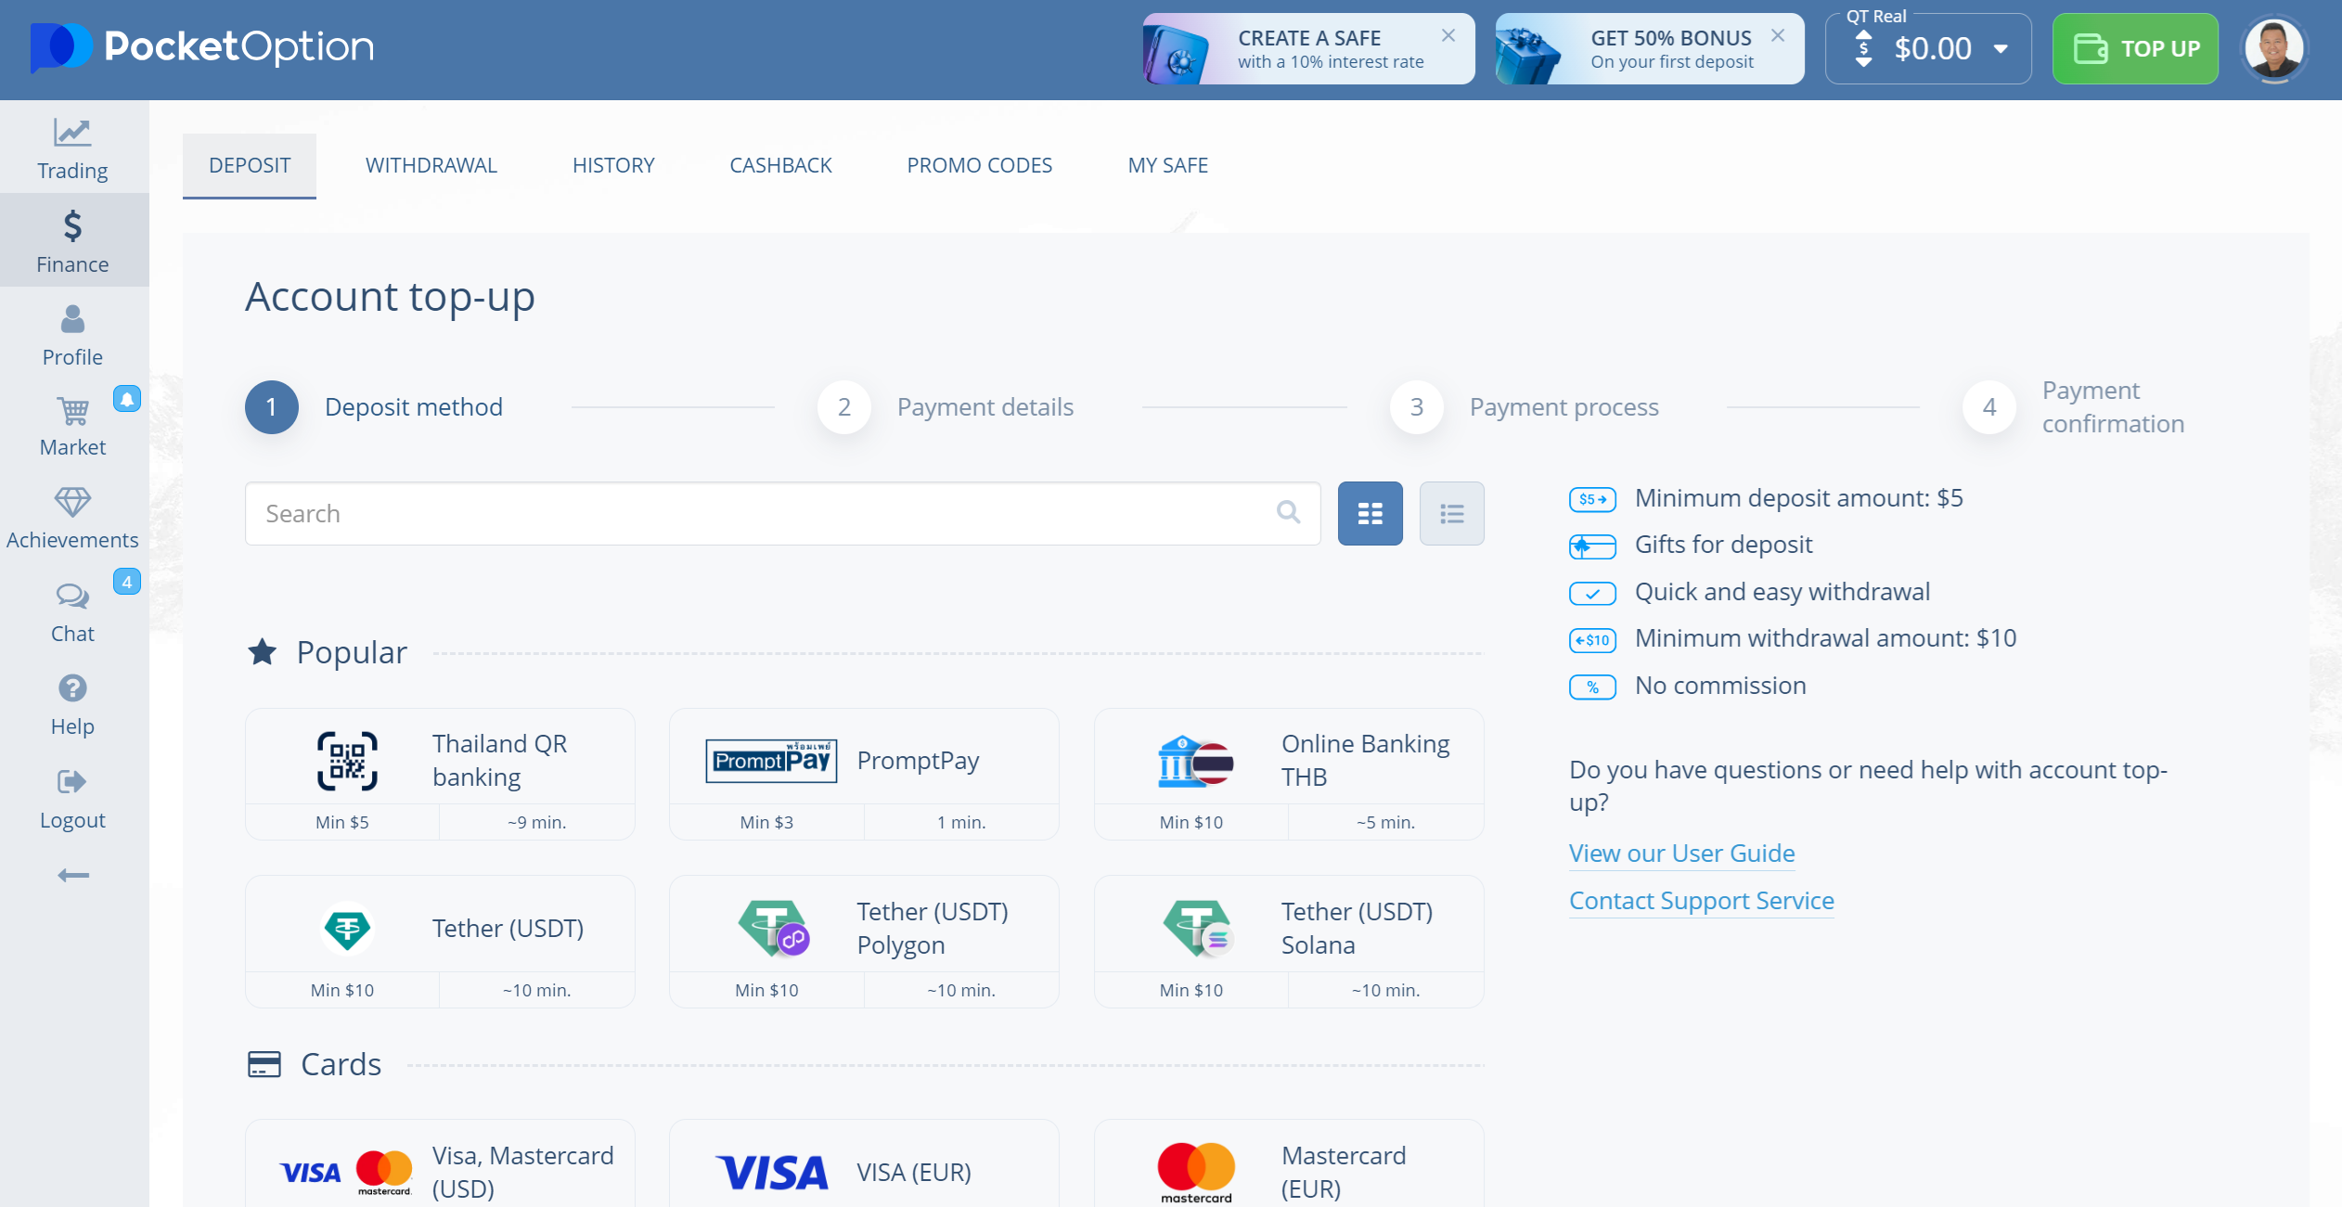Click the PocketOption logo

tap(202, 47)
